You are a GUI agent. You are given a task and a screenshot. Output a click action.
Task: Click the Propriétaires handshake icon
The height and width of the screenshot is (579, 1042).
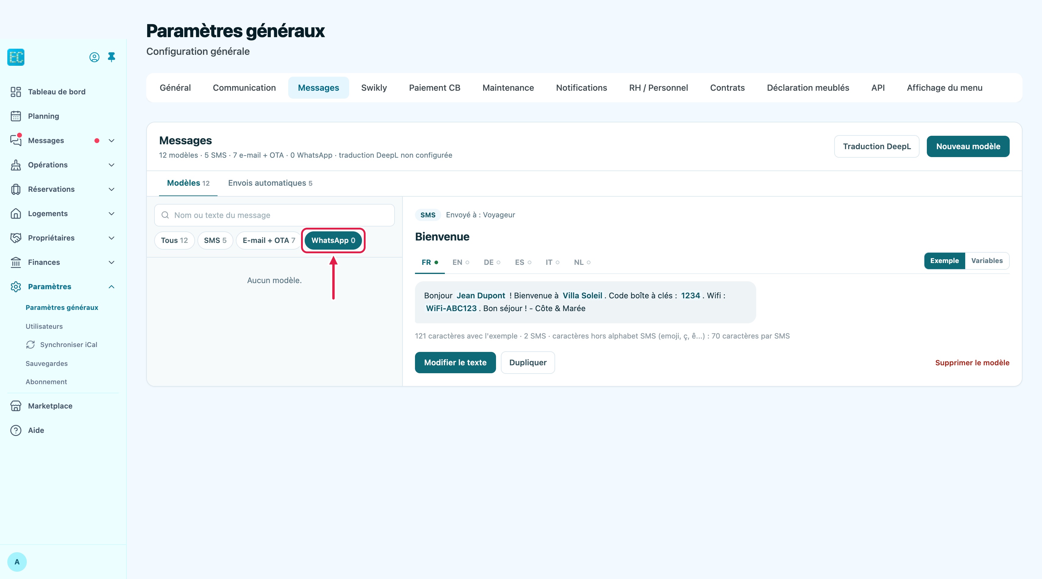click(16, 237)
